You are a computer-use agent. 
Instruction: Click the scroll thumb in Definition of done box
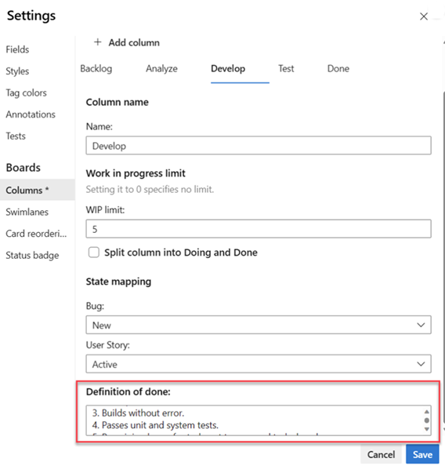(427, 420)
